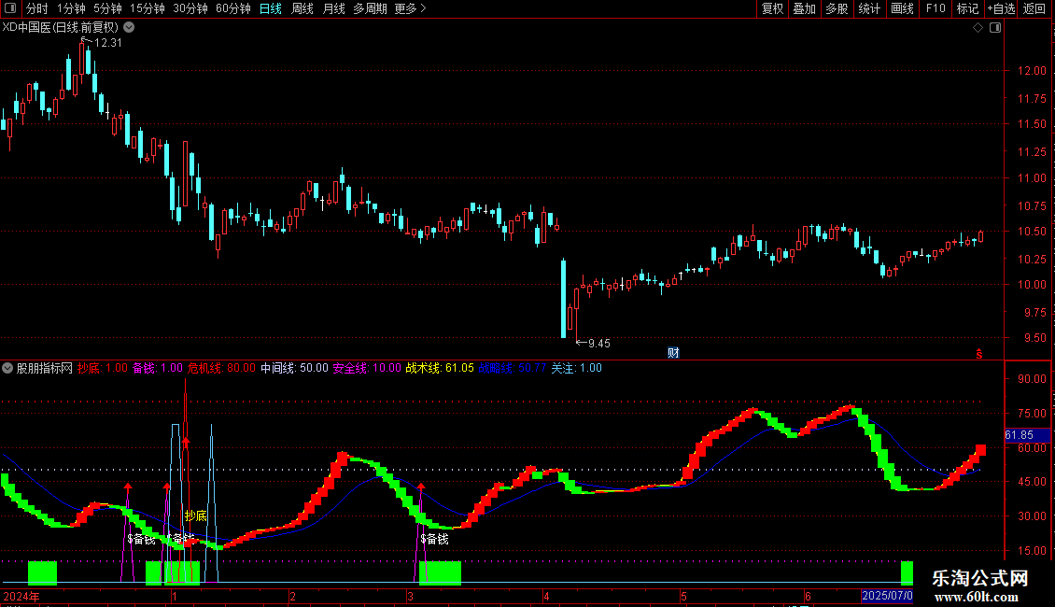Add stock via +自选 button
The width and height of the screenshot is (1055, 607).
tap(1001, 8)
